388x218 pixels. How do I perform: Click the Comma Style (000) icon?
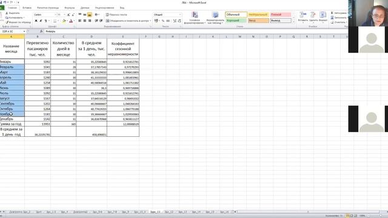168,21
